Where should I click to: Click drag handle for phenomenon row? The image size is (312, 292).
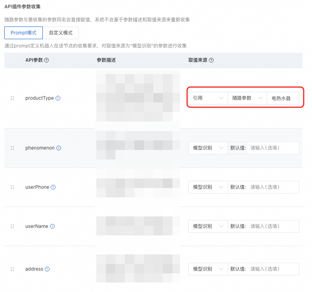point(12,148)
